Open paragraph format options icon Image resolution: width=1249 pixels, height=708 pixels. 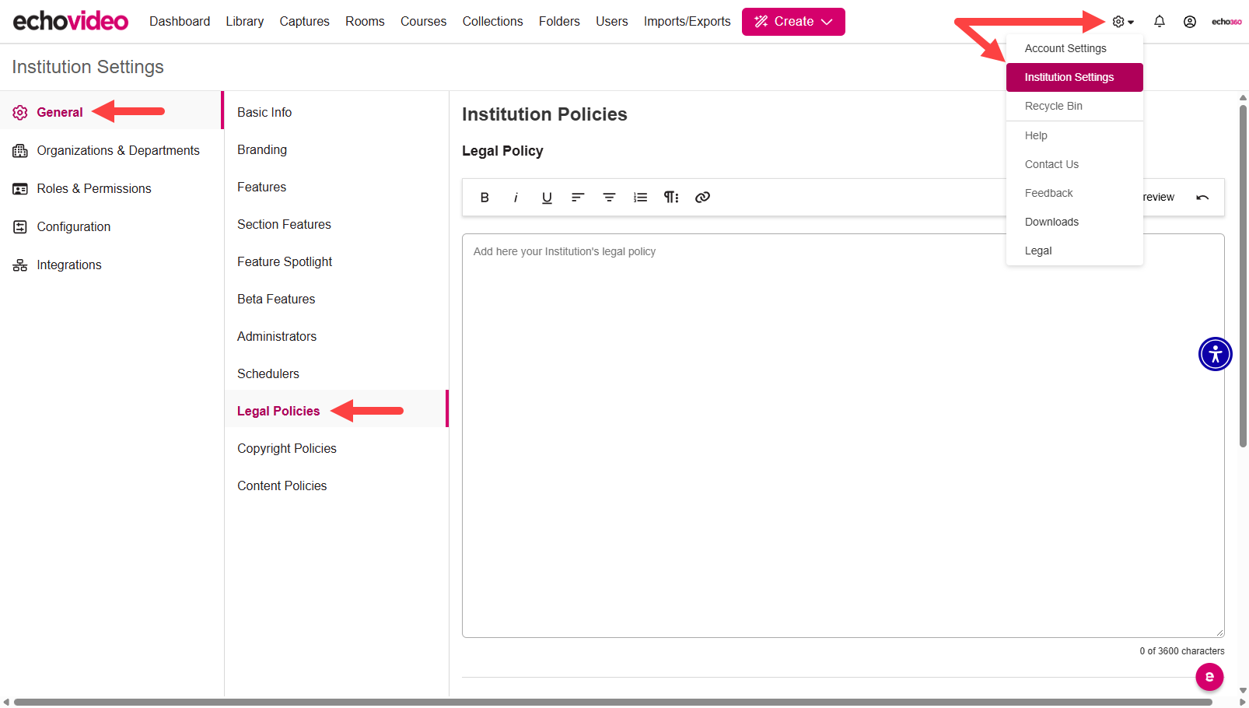point(671,198)
